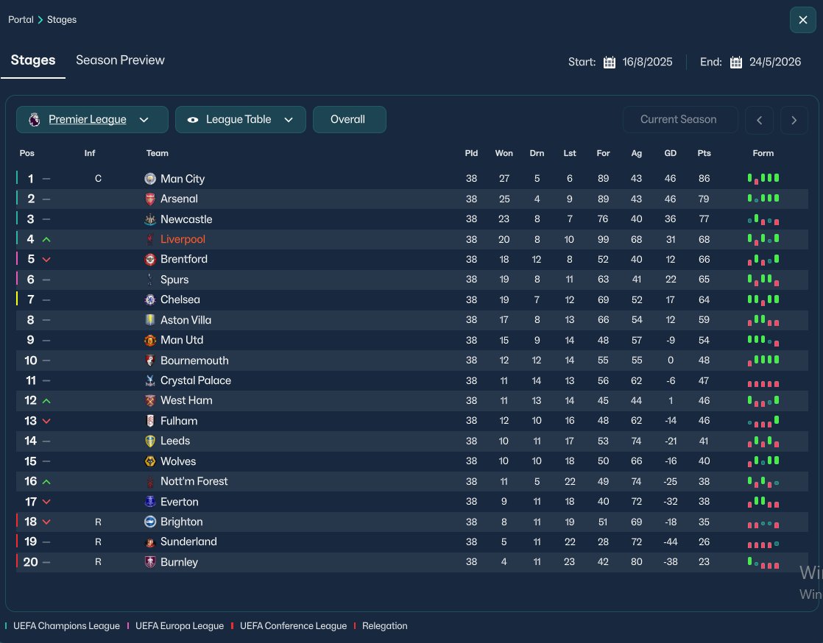
Task: Open the Start date calendar icon
Action: 610,63
